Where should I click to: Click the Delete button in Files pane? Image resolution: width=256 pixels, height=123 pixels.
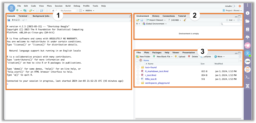click(193, 56)
